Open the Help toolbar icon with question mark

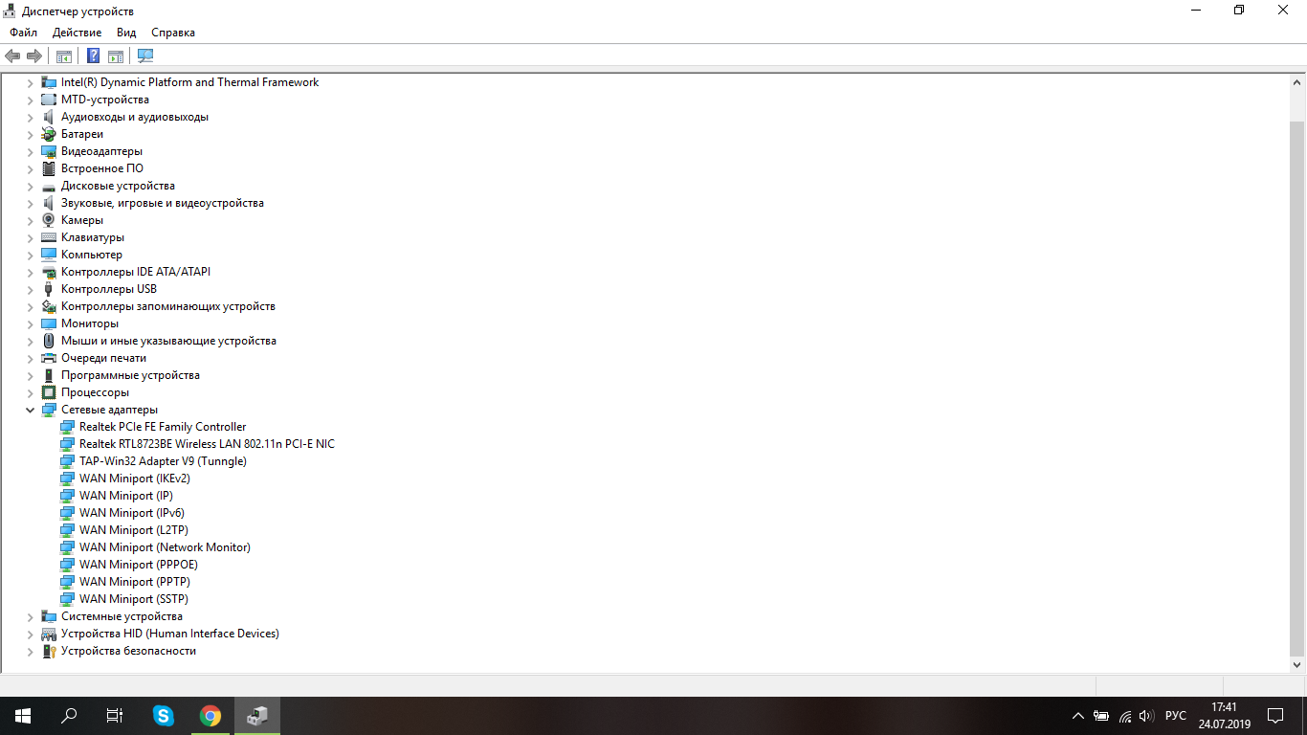click(94, 56)
